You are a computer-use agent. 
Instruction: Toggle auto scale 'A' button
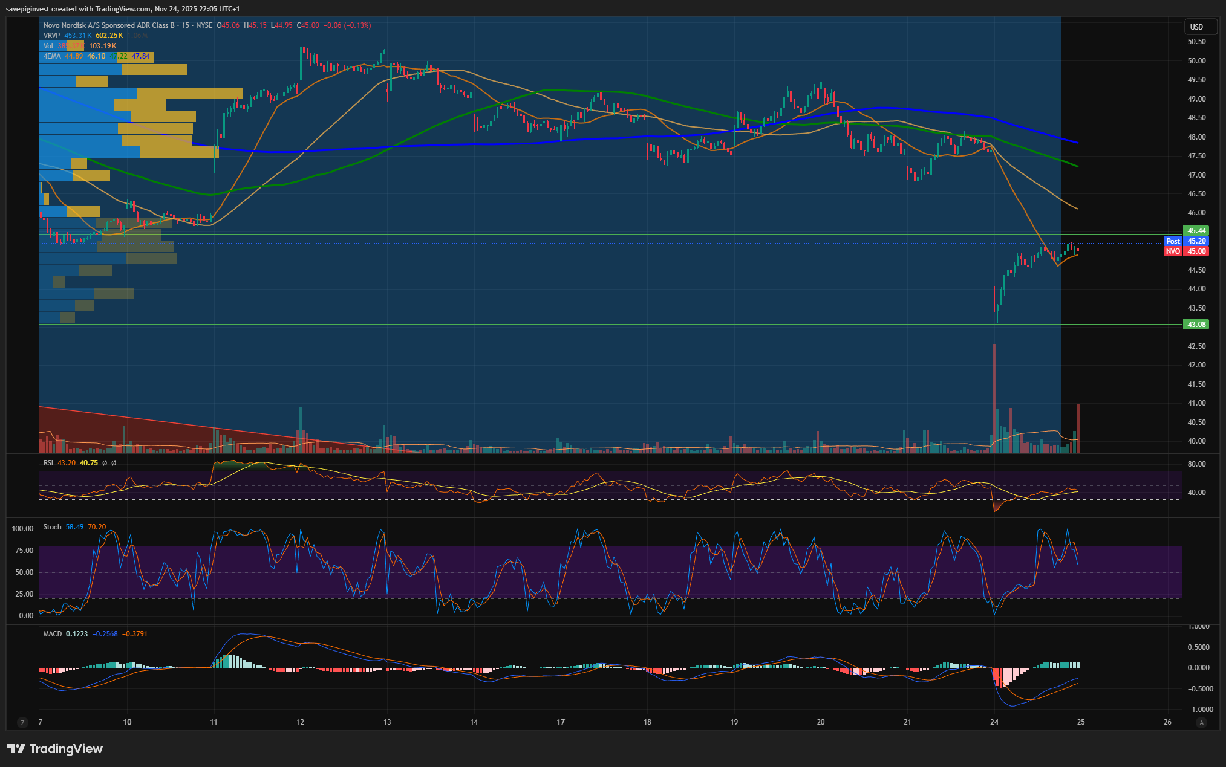coord(1201,723)
